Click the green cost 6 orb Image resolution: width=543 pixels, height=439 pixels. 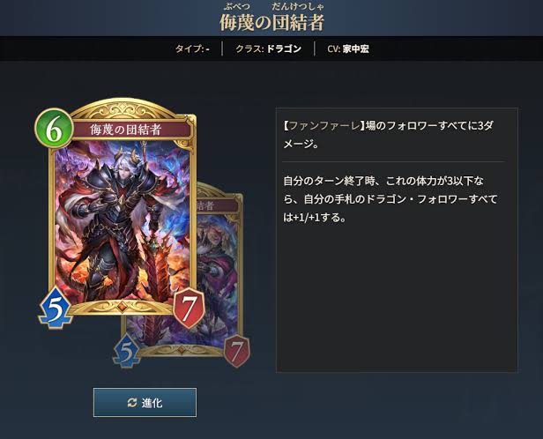(54, 129)
